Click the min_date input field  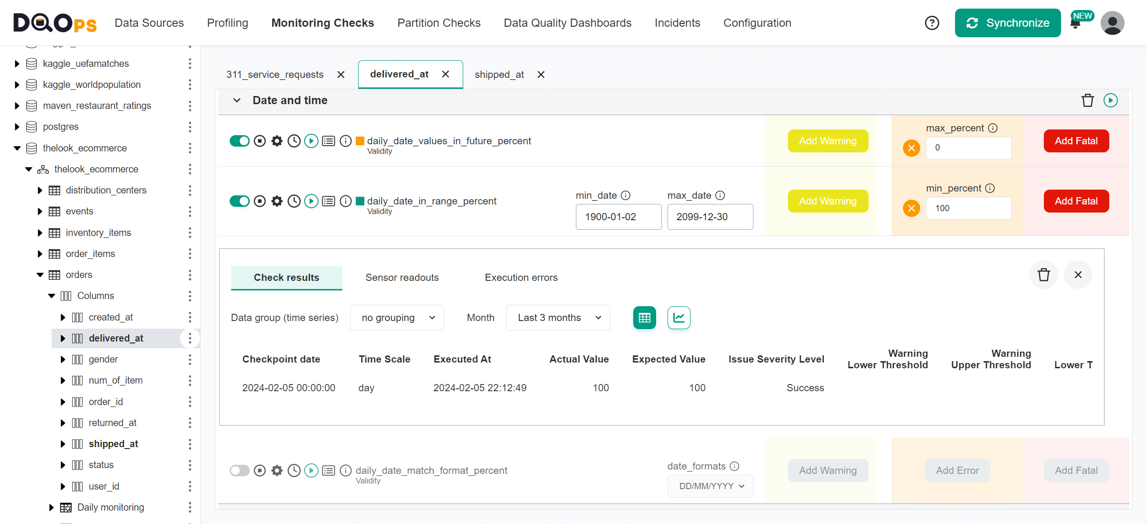(x=618, y=217)
